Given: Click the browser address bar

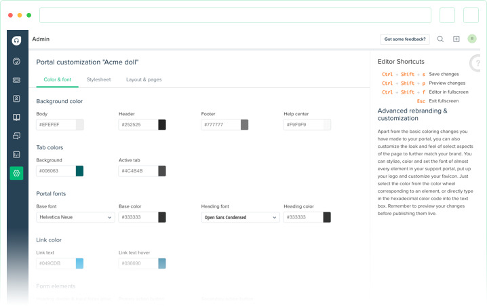Looking at the screenshot, I should pos(235,15).
